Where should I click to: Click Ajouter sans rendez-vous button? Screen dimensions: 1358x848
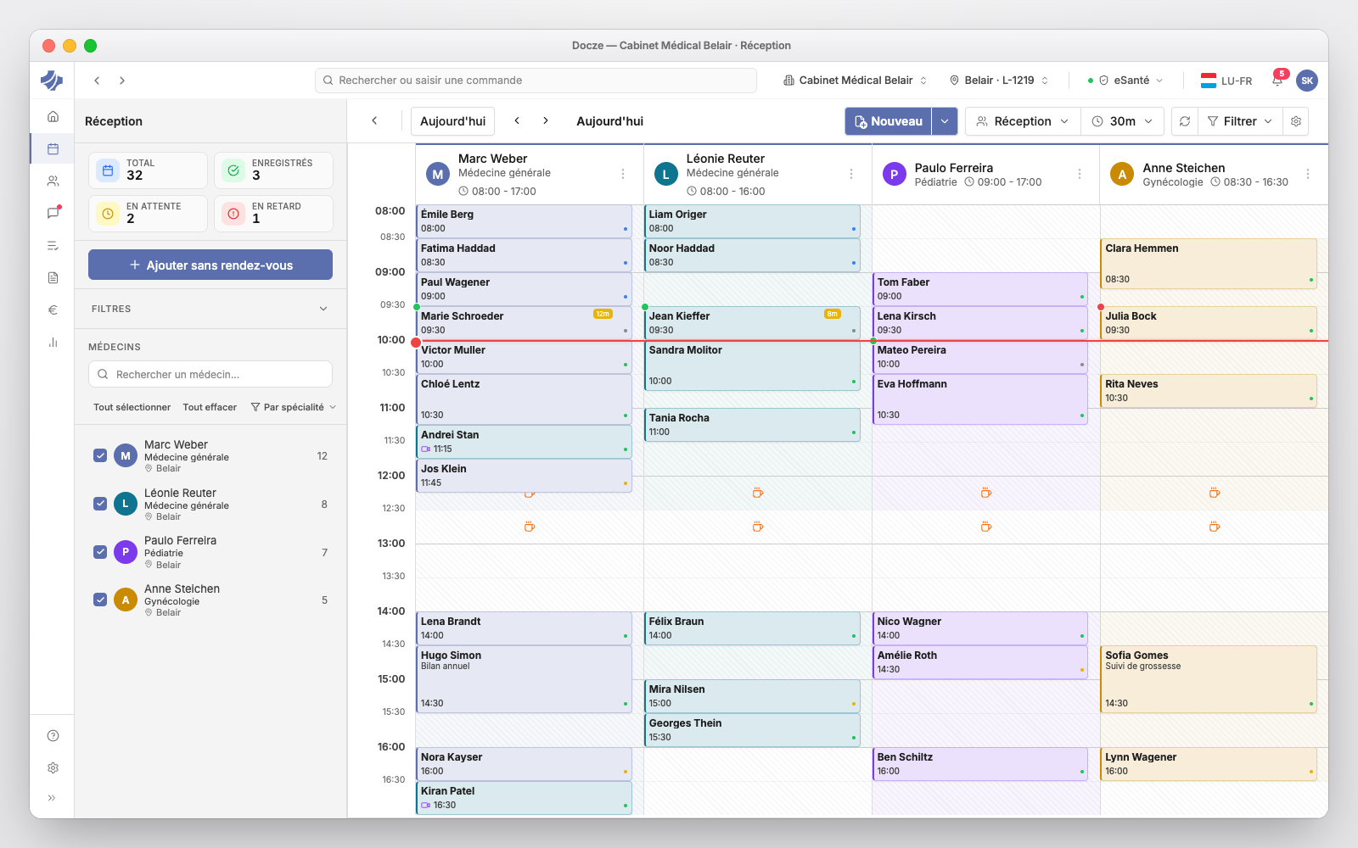pyautogui.click(x=210, y=265)
